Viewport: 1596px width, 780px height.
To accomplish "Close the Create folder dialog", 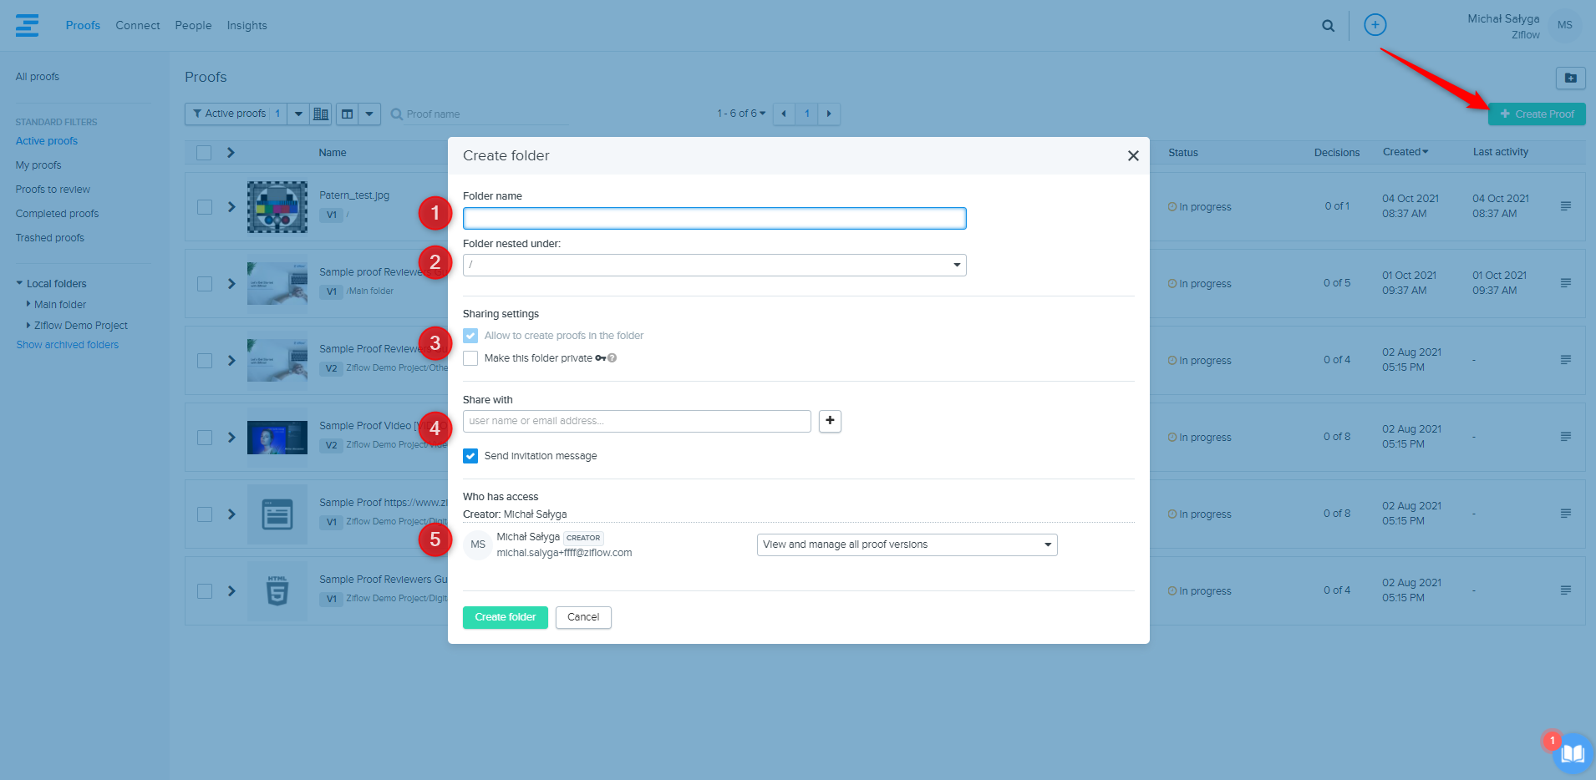I will click(x=1133, y=156).
